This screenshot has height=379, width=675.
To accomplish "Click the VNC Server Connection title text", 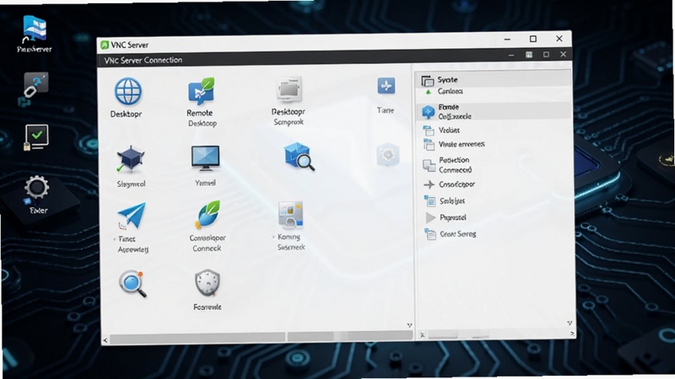I will pyautogui.click(x=143, y=60).
